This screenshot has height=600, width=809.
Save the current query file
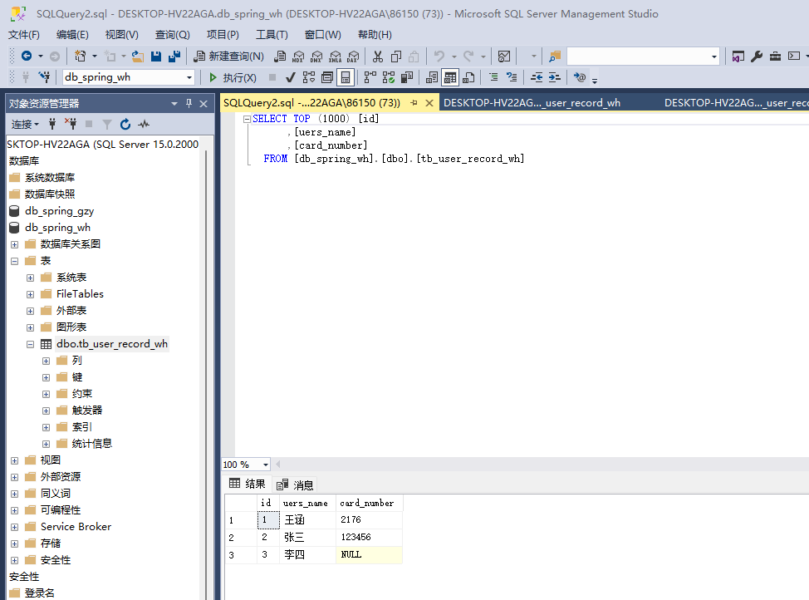156,56
